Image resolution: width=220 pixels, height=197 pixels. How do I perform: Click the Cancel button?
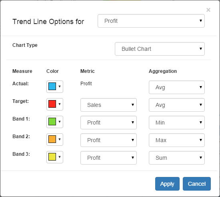click(197, 184)
